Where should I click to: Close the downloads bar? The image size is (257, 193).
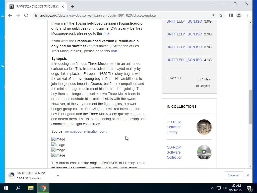click(x=248, y=175)
